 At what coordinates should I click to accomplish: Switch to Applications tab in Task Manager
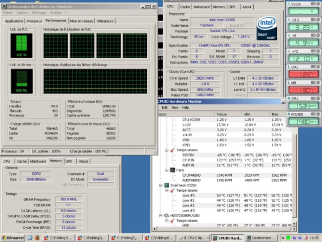tap(14, 21)
